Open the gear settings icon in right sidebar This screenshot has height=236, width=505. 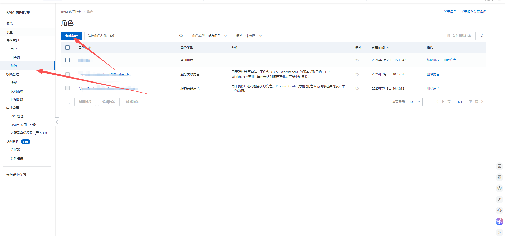click(499, 188)
